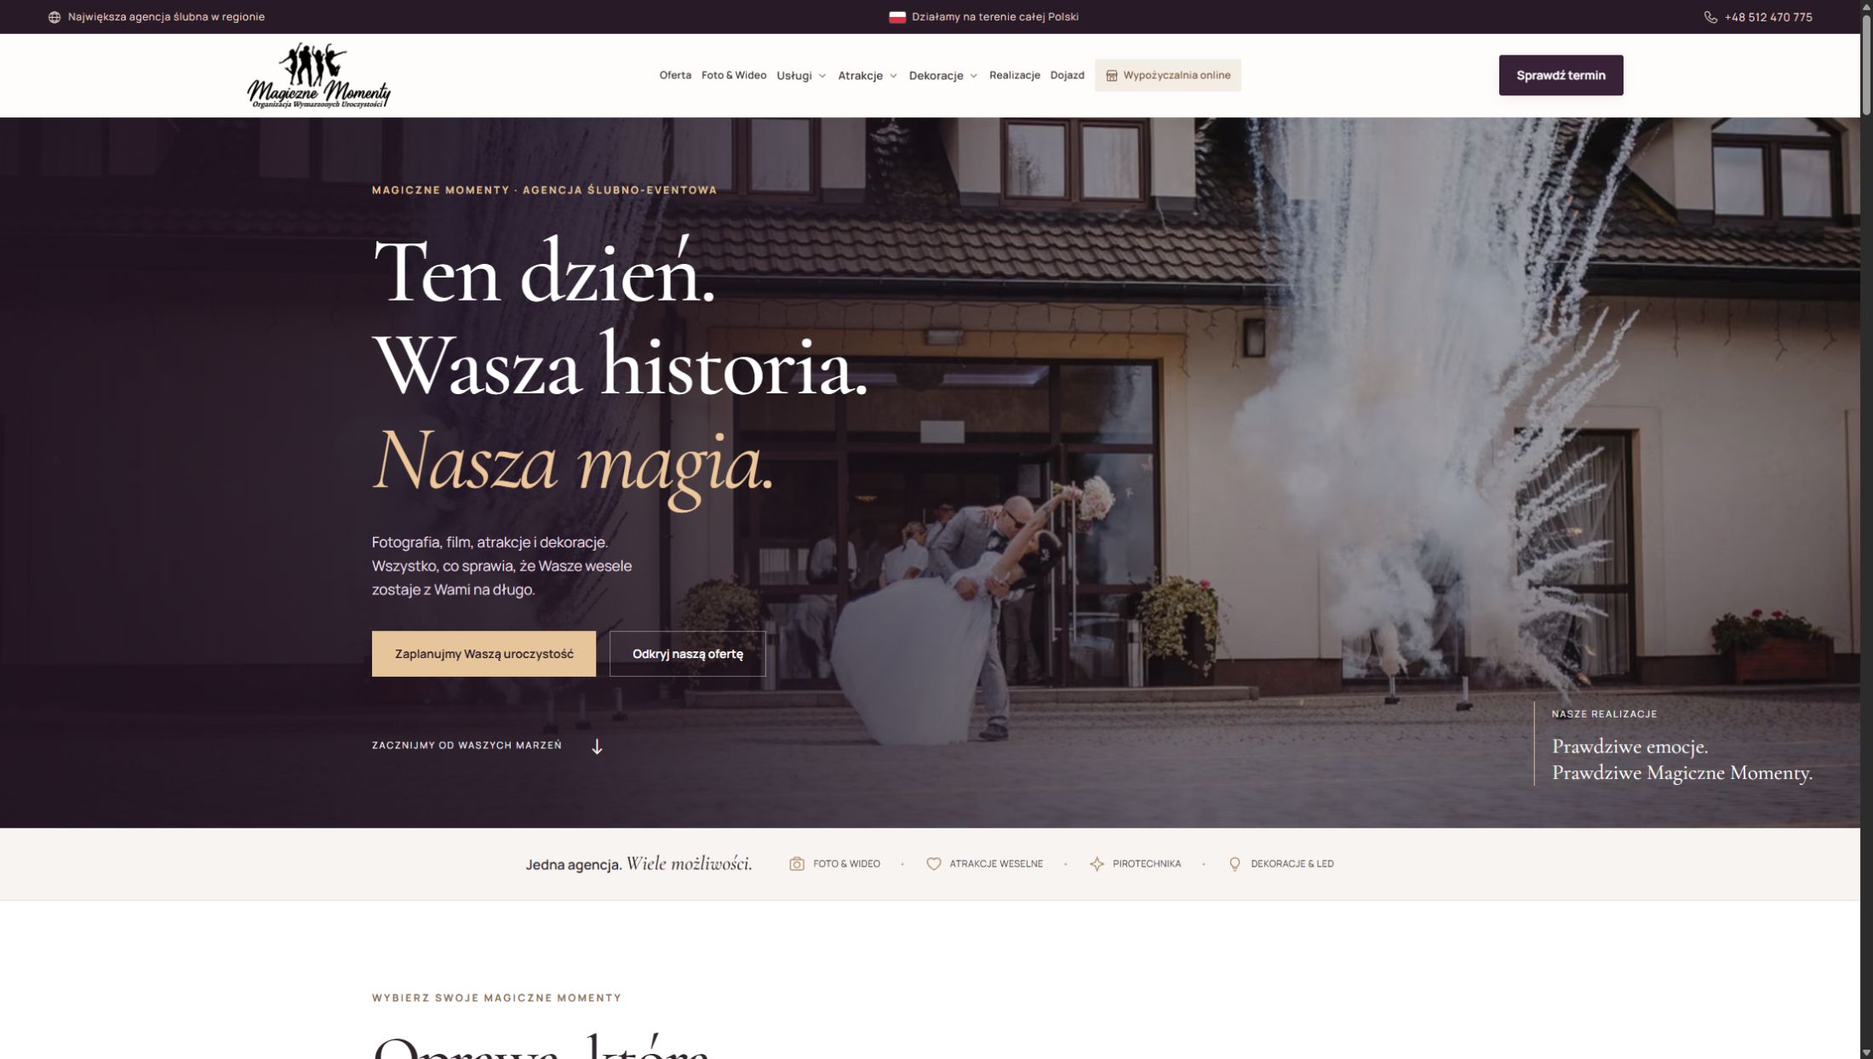Expand the Usługi dropdown chevron
The image size is (1873, 1059).
822,76
